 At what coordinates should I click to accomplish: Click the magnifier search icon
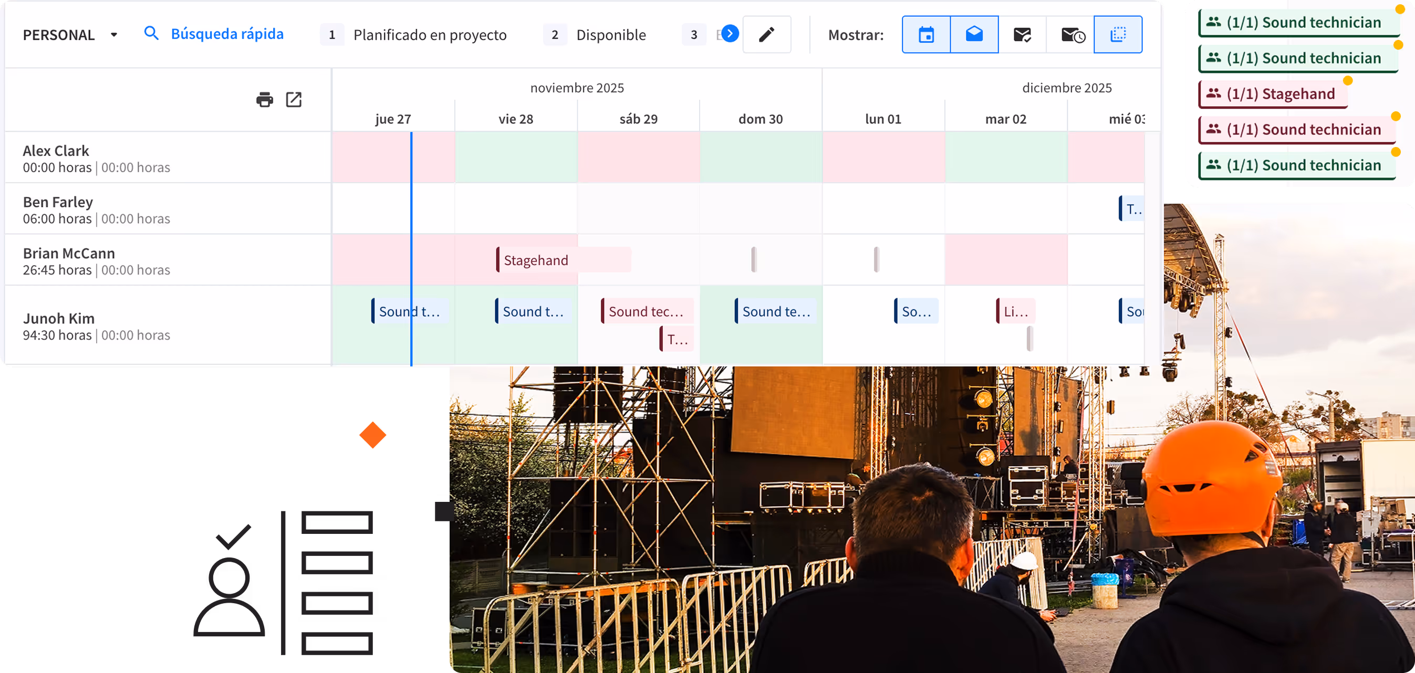tap(151, 34)
